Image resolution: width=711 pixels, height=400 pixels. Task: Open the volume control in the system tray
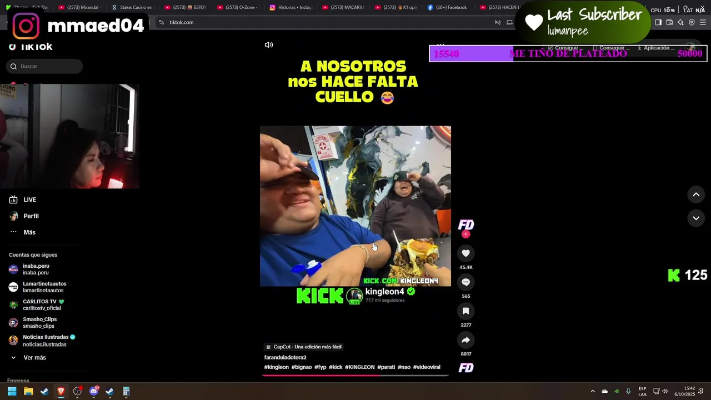(665, 391)
